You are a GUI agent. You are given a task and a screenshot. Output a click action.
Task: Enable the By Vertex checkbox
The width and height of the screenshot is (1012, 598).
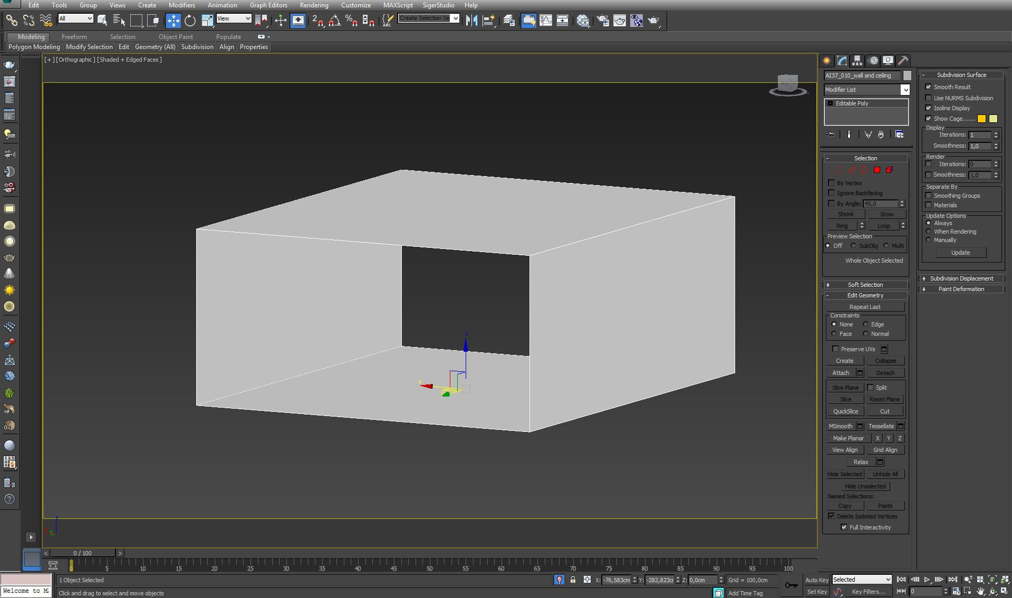[x=831, y=183]
